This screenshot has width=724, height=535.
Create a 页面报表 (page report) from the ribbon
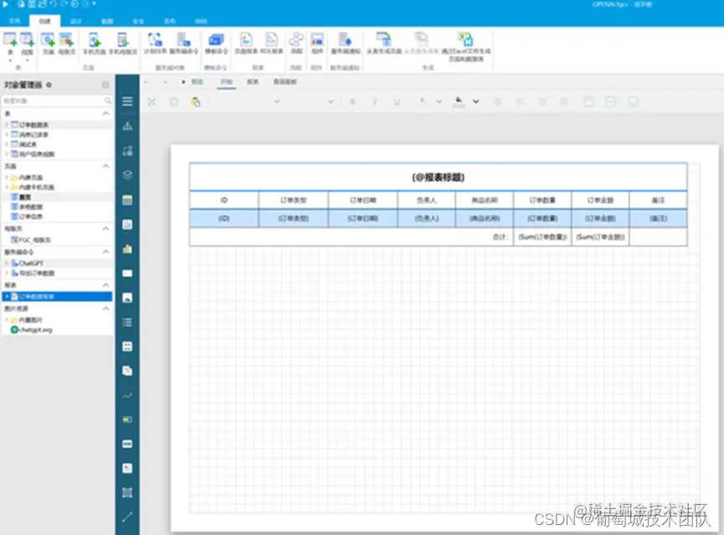pyautogui.click(x=246, y=43)
